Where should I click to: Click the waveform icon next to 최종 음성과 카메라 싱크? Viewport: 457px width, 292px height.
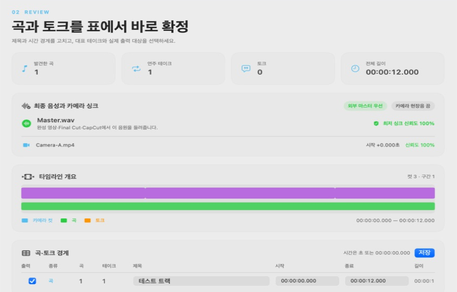[26, 106]
